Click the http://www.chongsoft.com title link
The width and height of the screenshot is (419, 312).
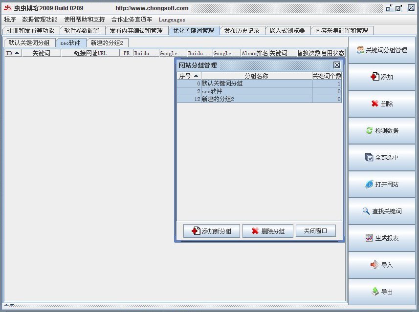(x=152, y=8)
